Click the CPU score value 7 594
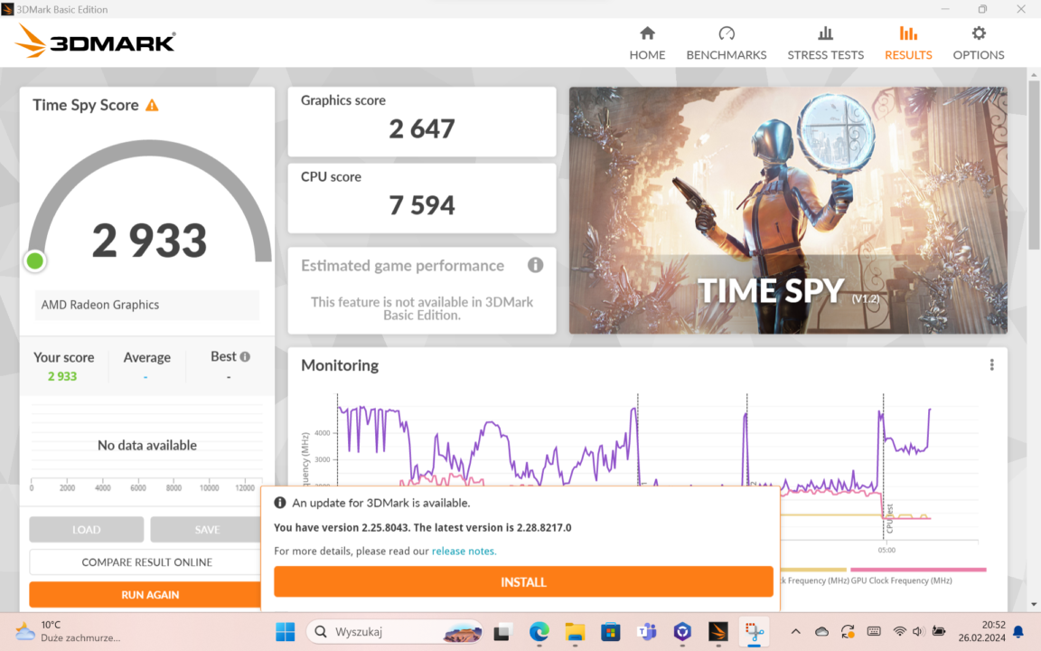The width and height of the screenshot is (1041, 651). tap(422, 205)
